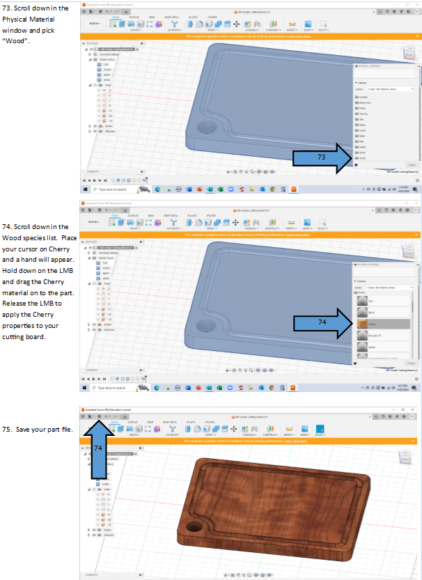Image resolution: width=422 pixels, height=580 pixels.
Task: Click Close button in step 74 Physical Material dialog
Action: [x=411, y=363]
